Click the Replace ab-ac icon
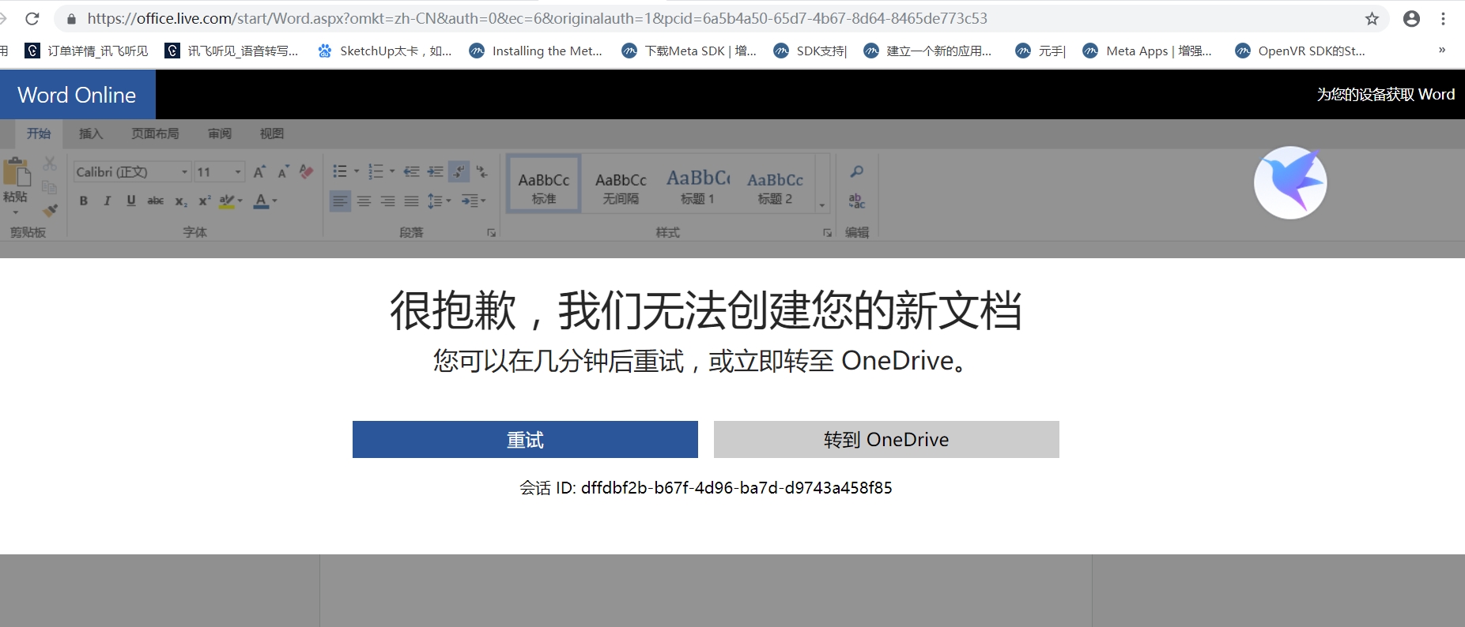 [x=856, y=201]
